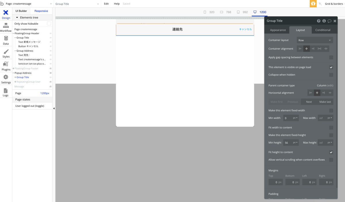Set horizontal alignment to center
Image resolution: width=345 pixels, height=202 pixels.
click(317, 93)
